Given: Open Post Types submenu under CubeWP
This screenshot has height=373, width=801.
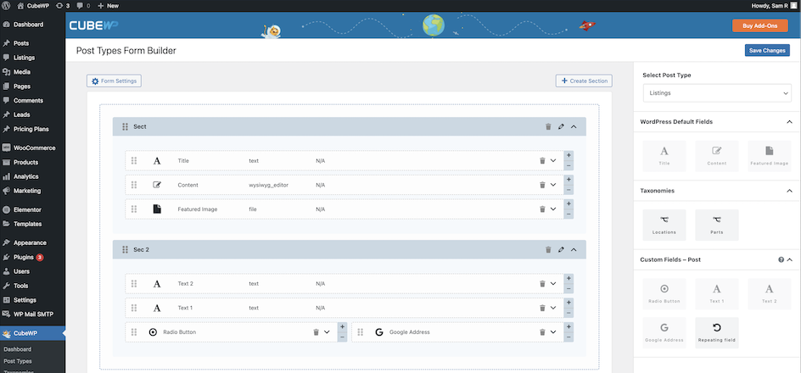Looking at the screenshot, I should [17, 361].
